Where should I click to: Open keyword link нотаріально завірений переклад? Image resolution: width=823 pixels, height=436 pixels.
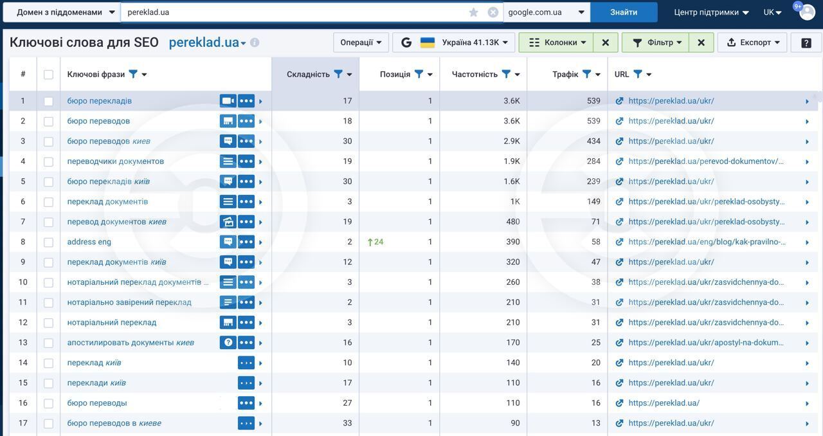click(129, 302)
